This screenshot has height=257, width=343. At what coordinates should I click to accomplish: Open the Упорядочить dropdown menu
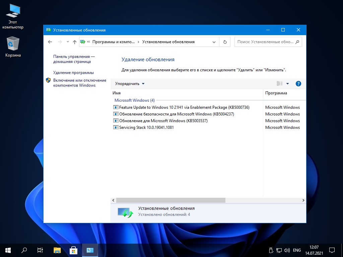[x=130, y=84]
